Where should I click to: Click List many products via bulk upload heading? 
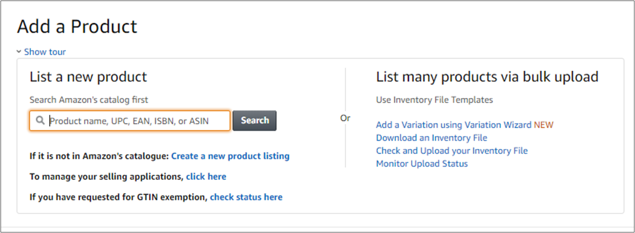point(487,77)
